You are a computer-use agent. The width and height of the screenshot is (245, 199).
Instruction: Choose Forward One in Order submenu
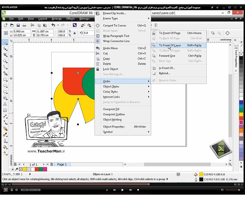179,56
